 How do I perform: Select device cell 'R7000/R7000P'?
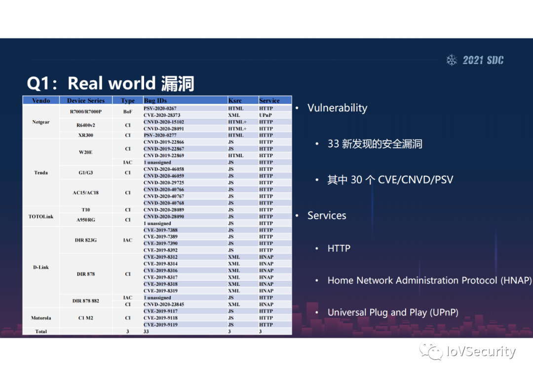pyautogui.click(x=86, y=112)
